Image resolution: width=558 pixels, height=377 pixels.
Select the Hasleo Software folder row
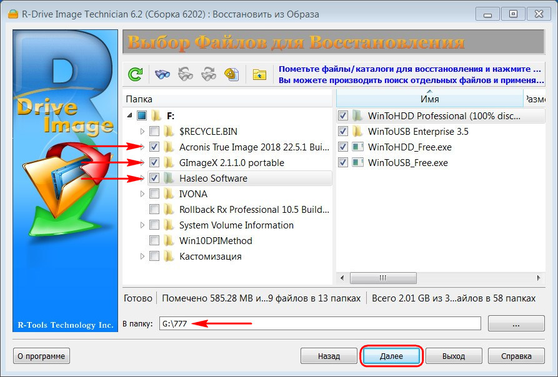click(240, 178)
